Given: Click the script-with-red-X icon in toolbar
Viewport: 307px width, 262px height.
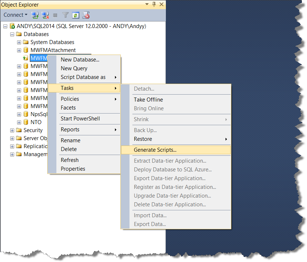Looking at the screenshot, I should (x=86, y=15).
